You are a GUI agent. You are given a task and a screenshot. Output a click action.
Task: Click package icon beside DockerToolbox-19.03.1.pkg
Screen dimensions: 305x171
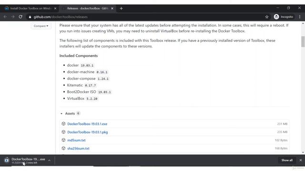click(63, 132)
